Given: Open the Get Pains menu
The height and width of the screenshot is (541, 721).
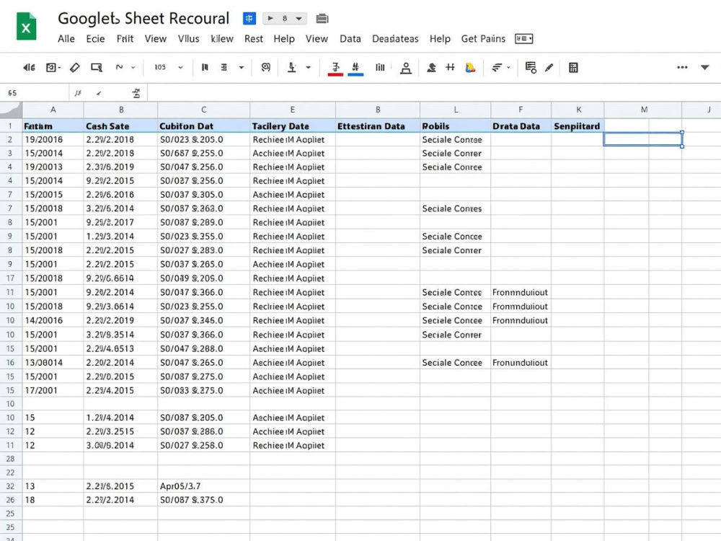Looking at the screenshot, I should tap(483, 39).
